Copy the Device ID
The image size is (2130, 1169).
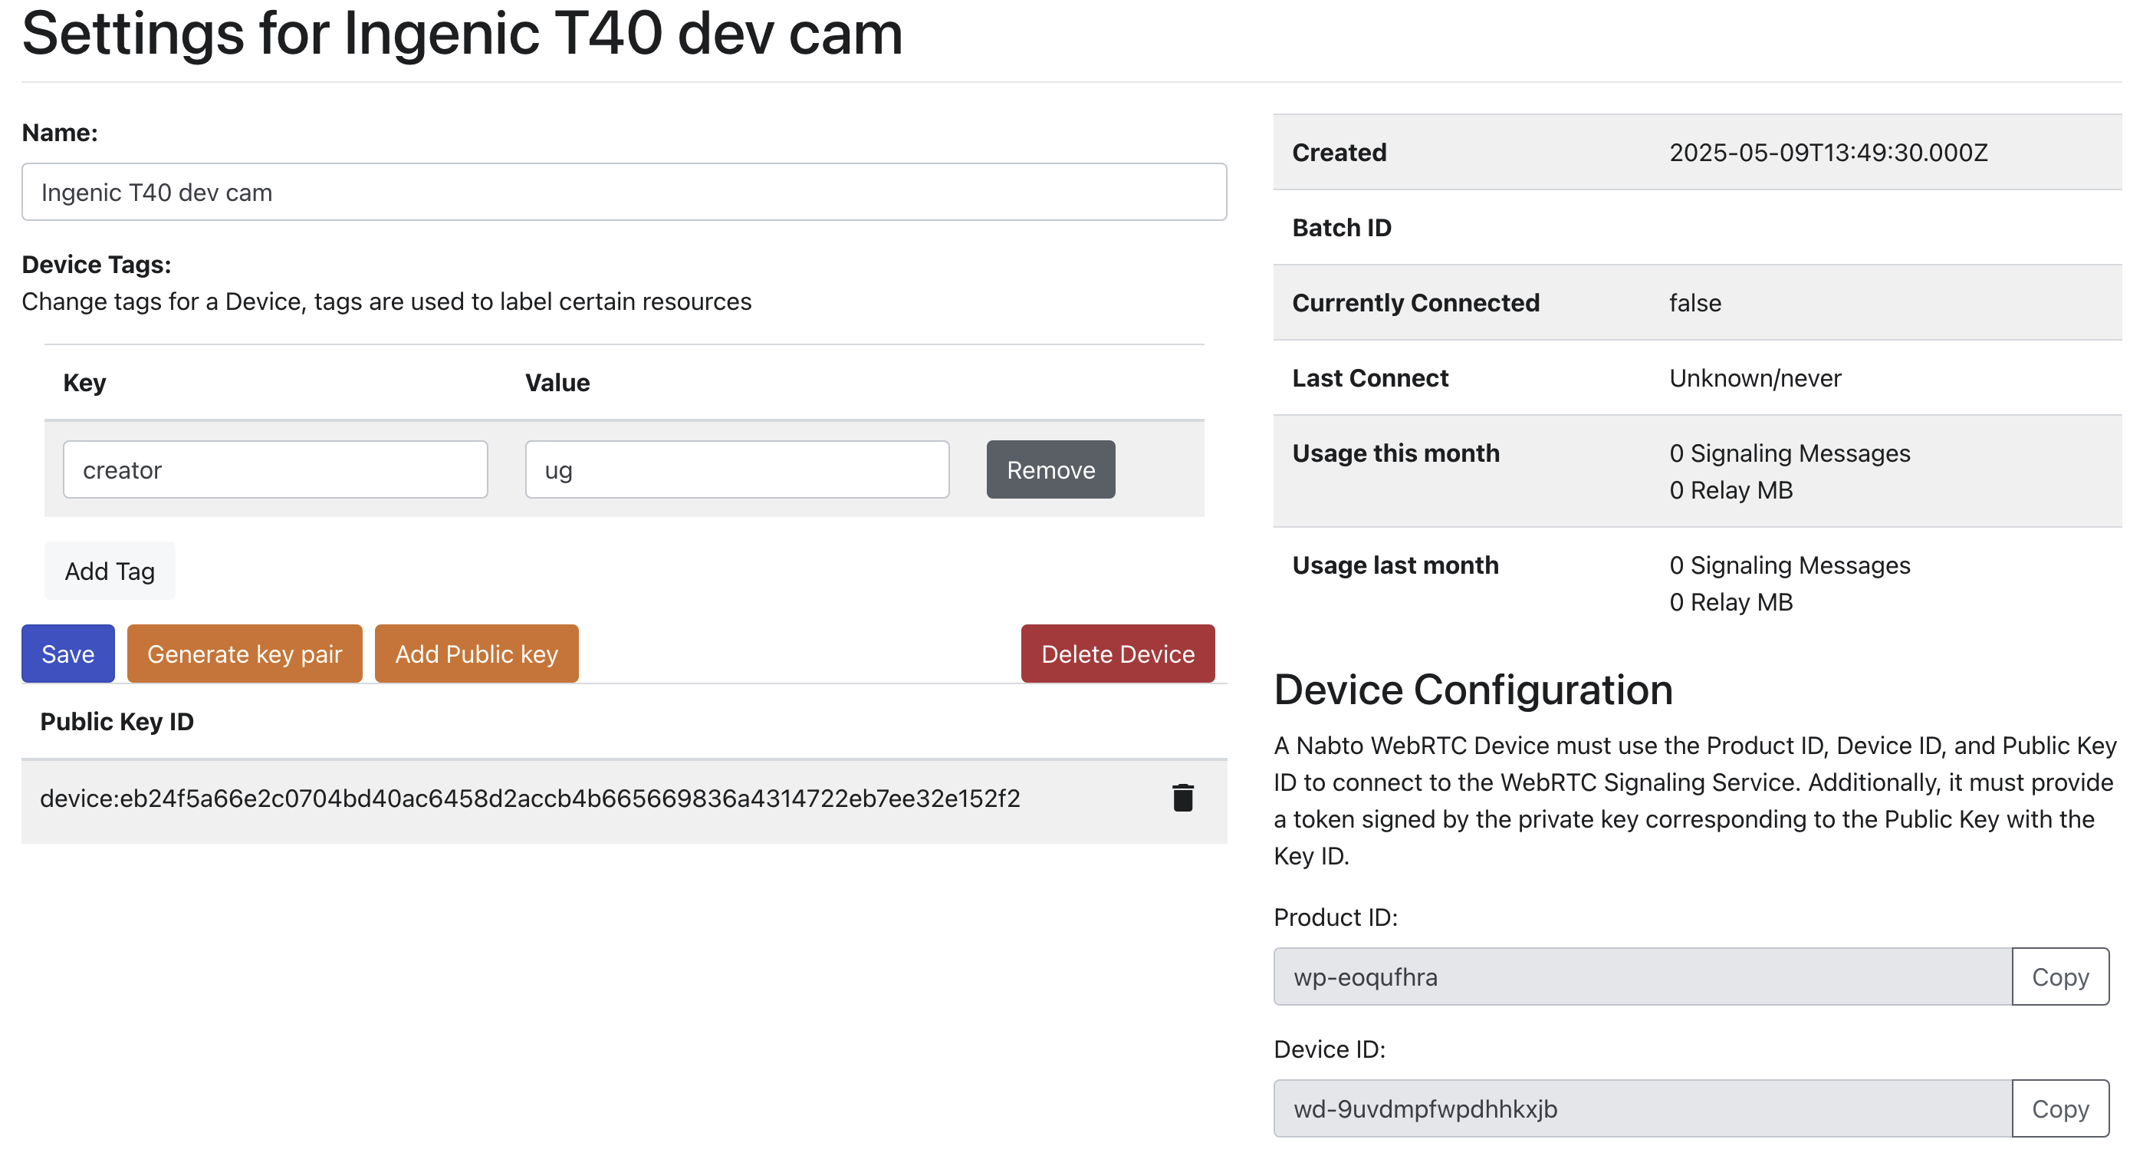coord(2059,1108)
